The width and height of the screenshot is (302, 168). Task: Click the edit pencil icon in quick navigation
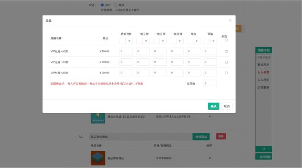point(264,149)
